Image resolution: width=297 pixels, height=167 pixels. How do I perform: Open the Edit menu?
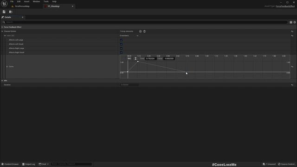pos(19,1)
